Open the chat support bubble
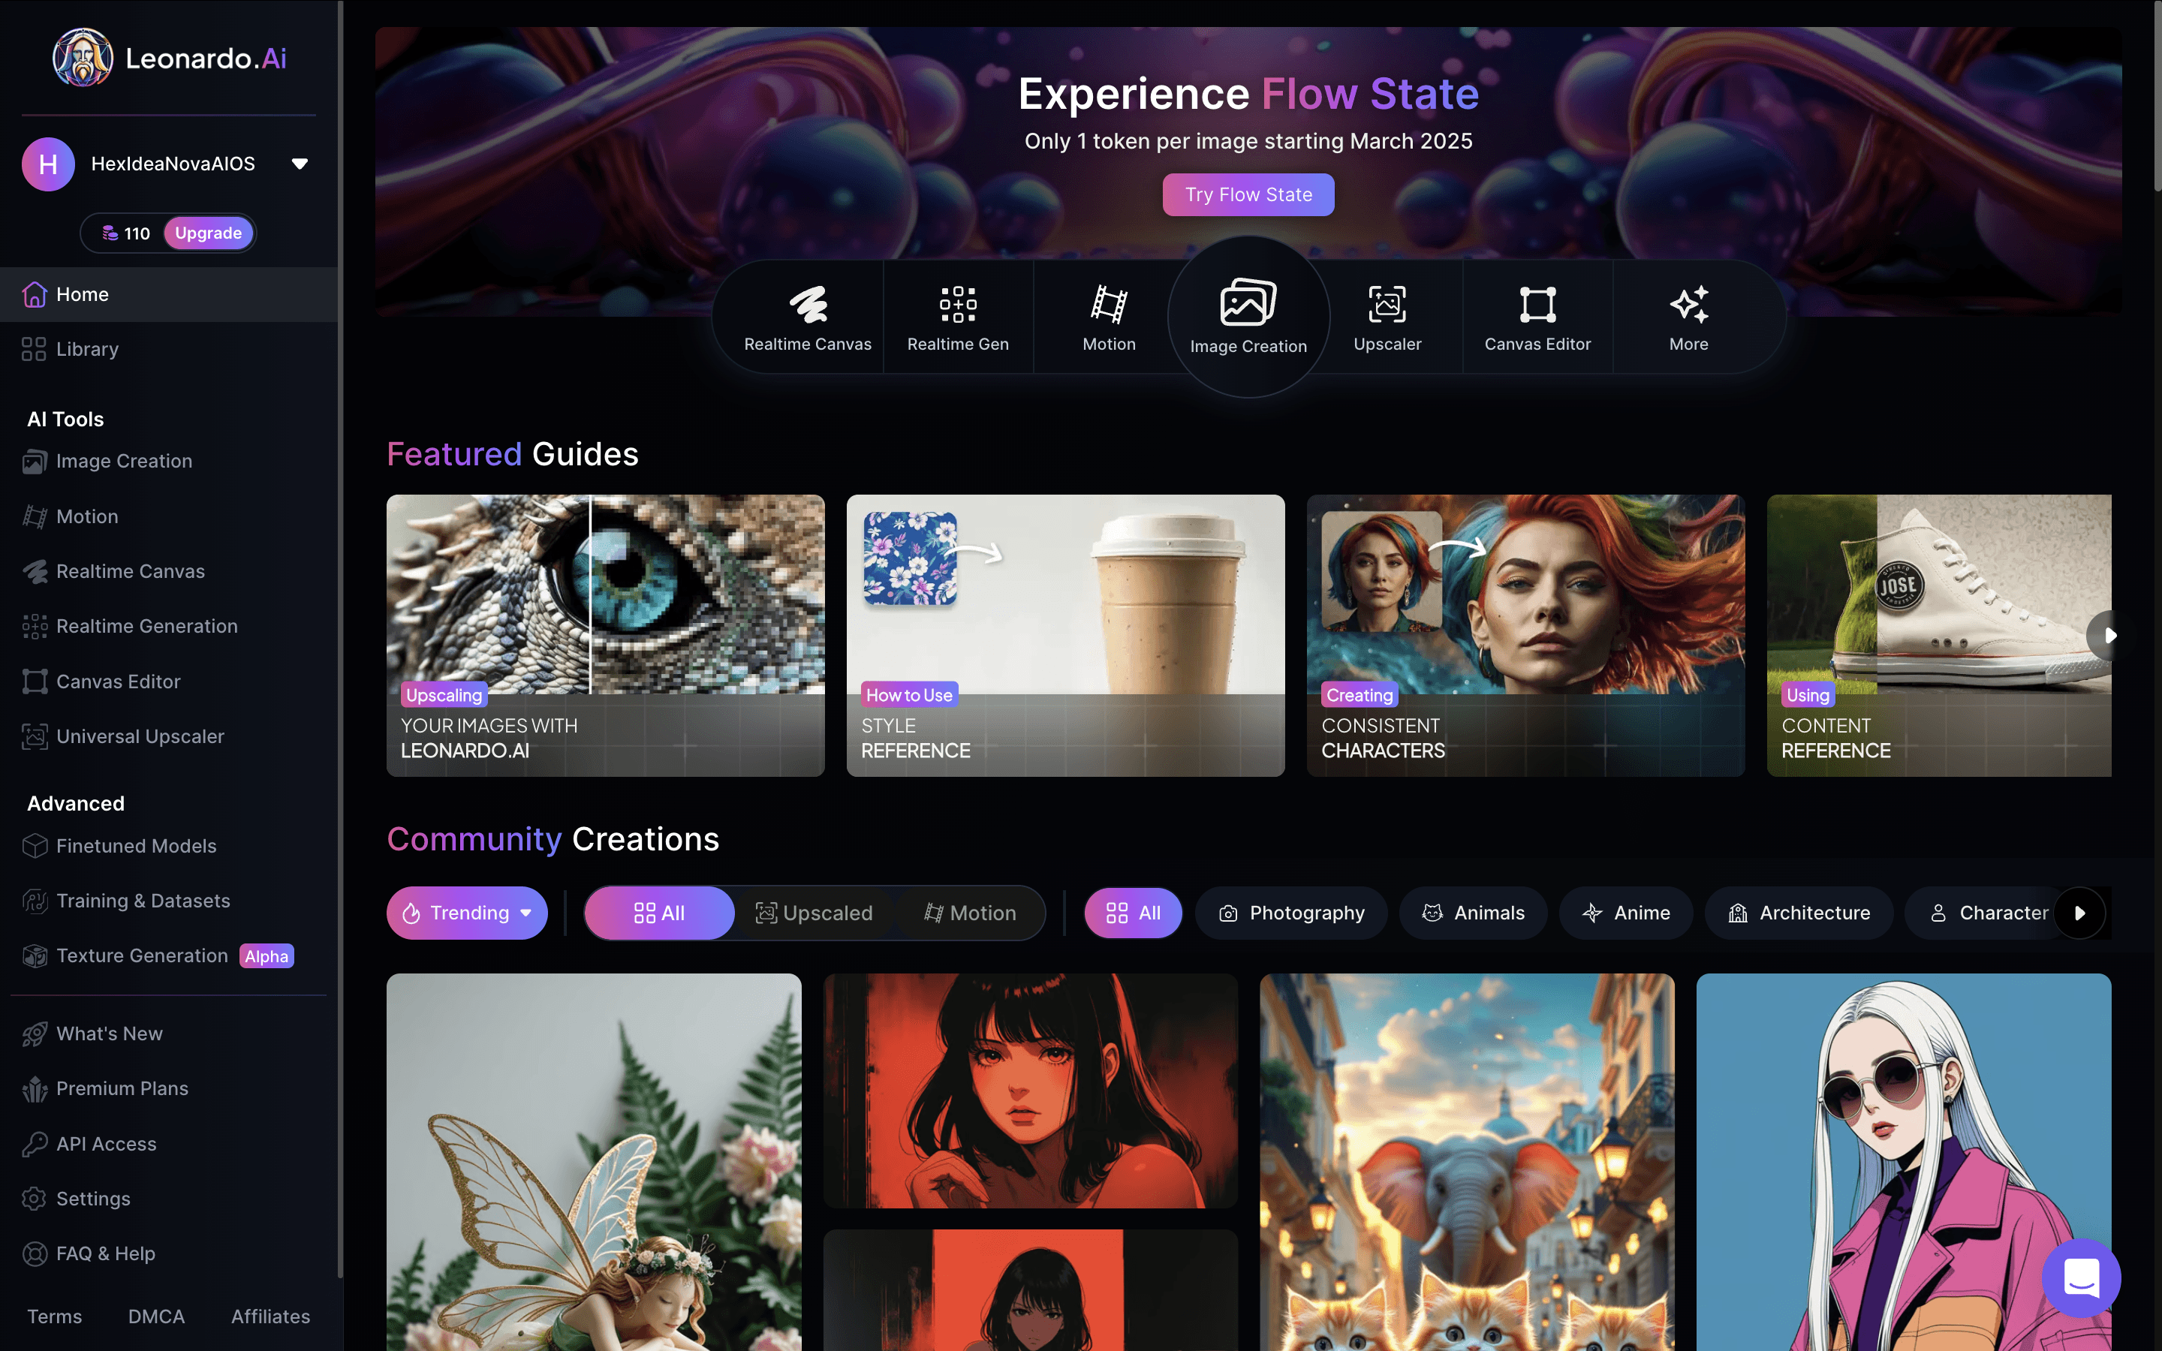2162x1351 pixels. tap(2081, 1277)
